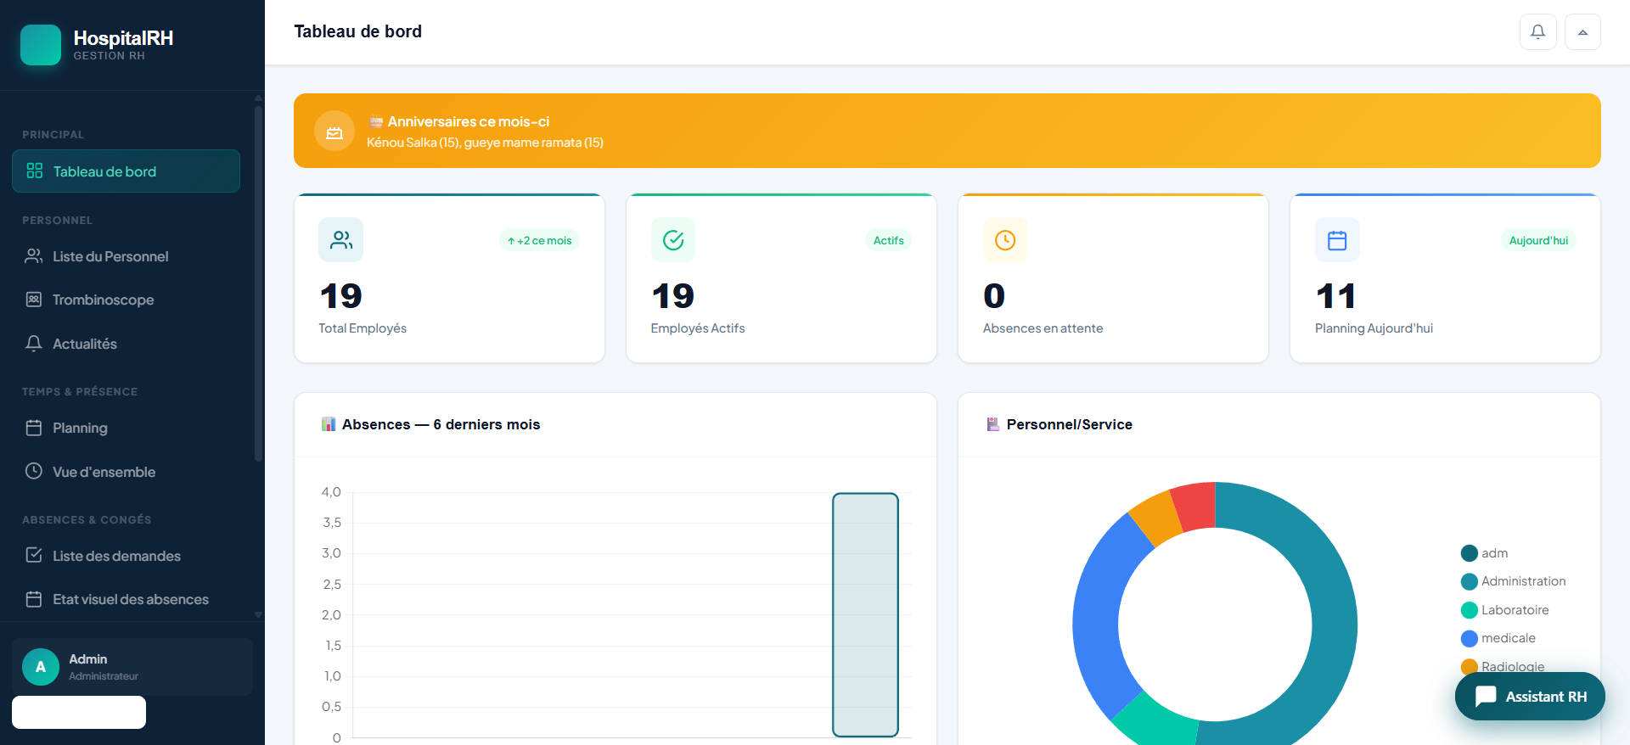
Task: Open the notifications bell icon
Action: click(x=1537, y=32)
